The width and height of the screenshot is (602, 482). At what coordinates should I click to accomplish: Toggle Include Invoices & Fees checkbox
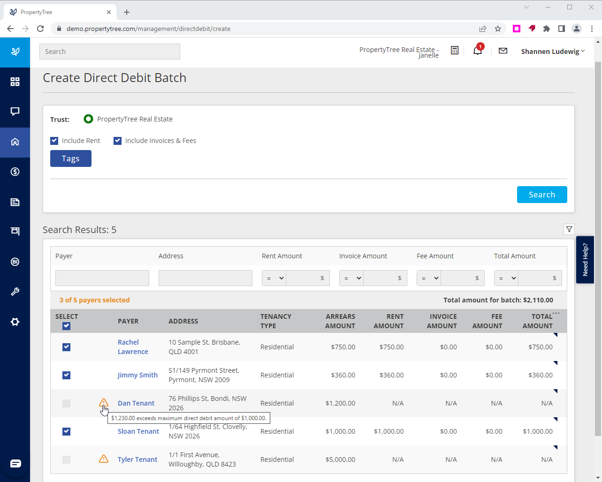(118, 141)
